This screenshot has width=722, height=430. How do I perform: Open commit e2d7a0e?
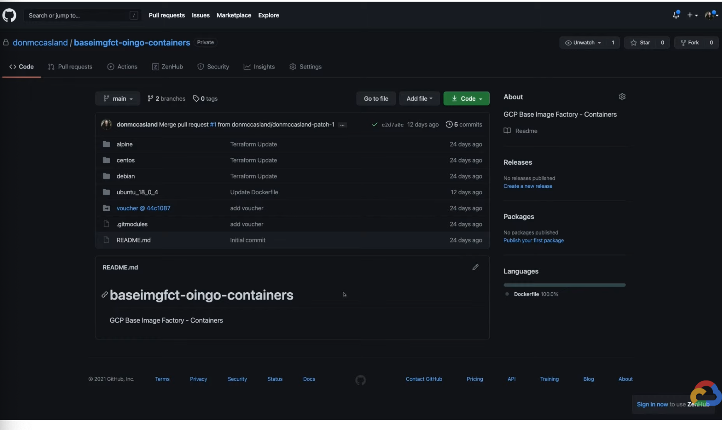point(393,125)
